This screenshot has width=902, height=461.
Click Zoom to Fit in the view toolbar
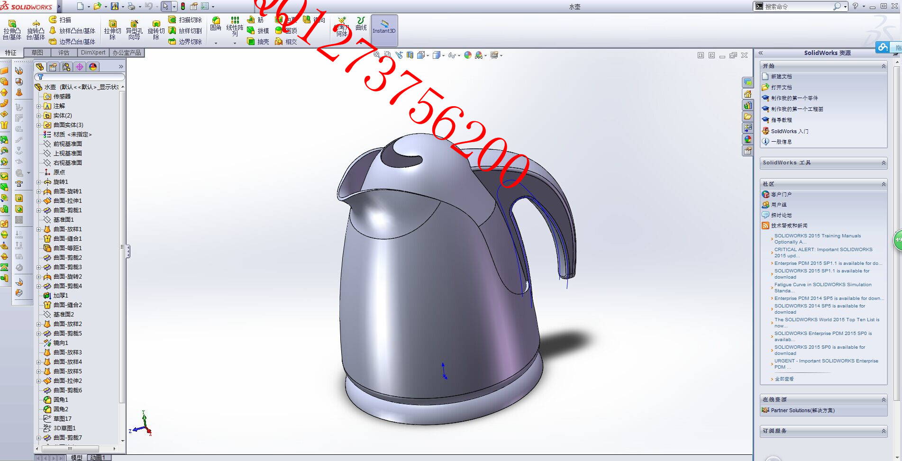click(x=377, y=55)
